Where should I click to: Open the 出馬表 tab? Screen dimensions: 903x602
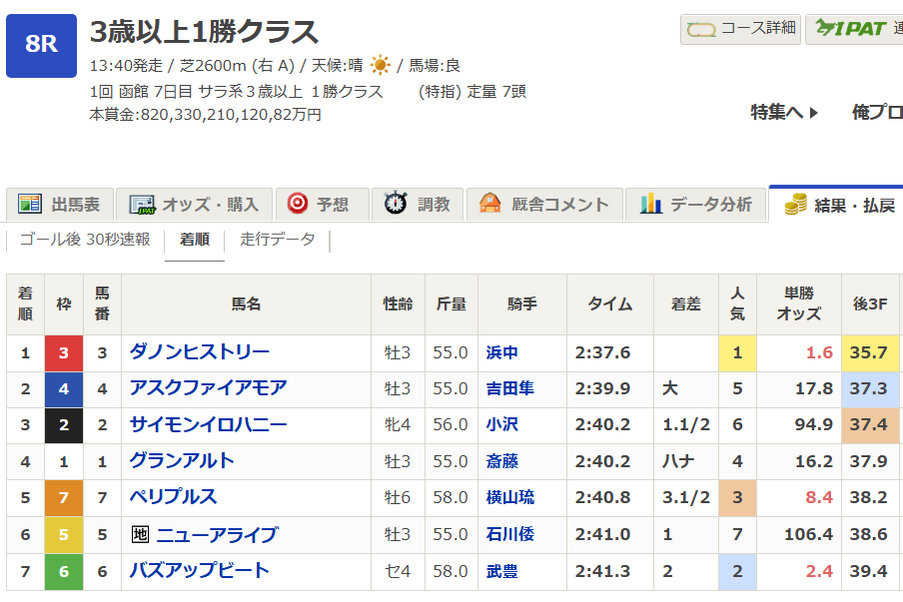[61, 205]
